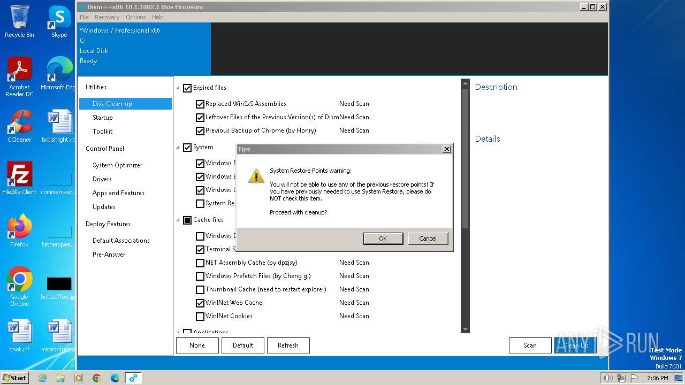Screen dimensions: 685x385
Task: Click the volume speaker tray icon
Action: point(608,378)
